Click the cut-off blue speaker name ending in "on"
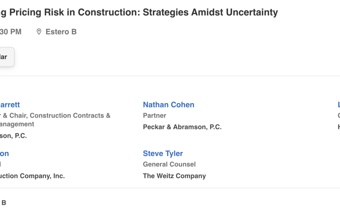This screenshot has height=213, width=340. [4, 154]
